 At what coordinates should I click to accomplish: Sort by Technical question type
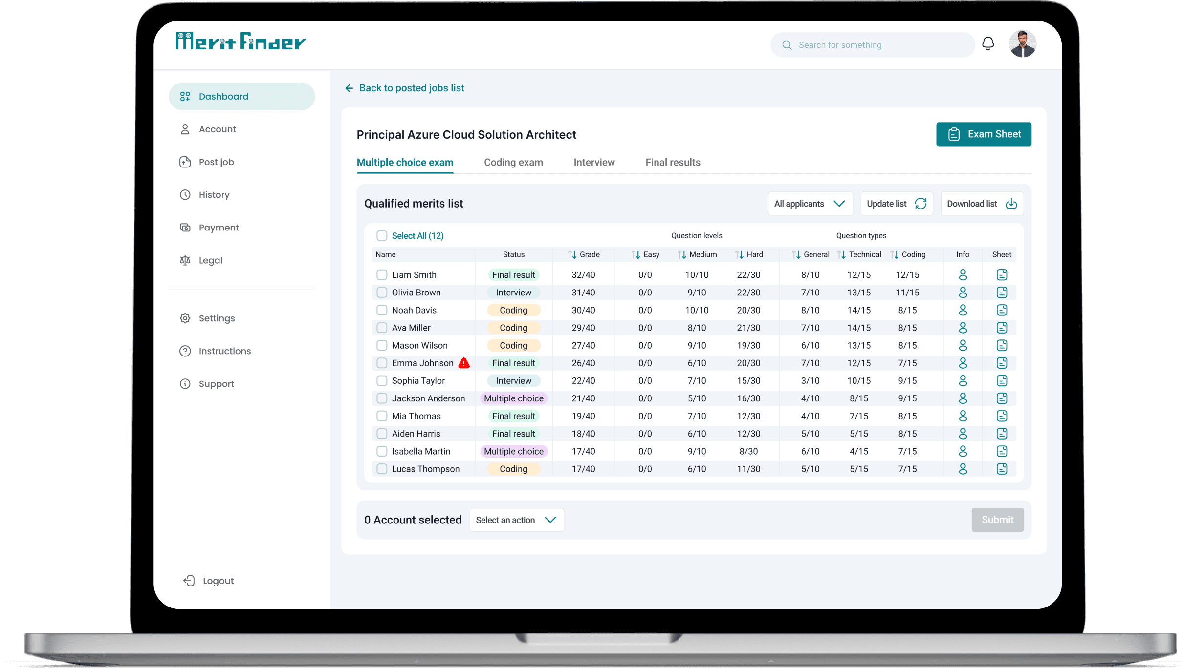click(x=841, y=254)
